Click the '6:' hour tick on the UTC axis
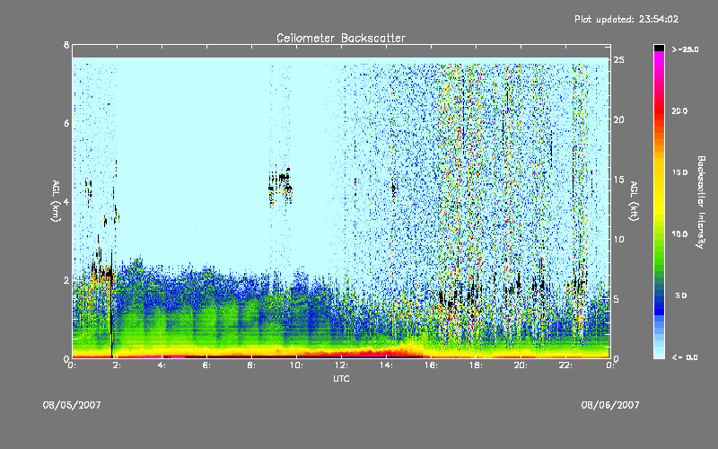Viewport: 718px width, 449px height. coord(206,365)
